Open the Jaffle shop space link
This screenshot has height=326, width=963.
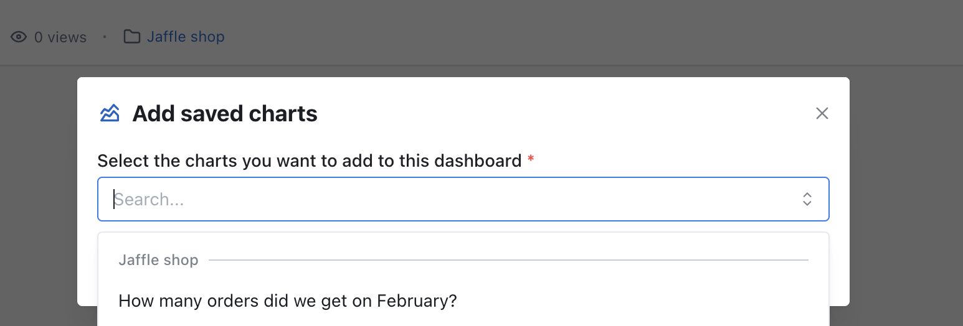186,37
